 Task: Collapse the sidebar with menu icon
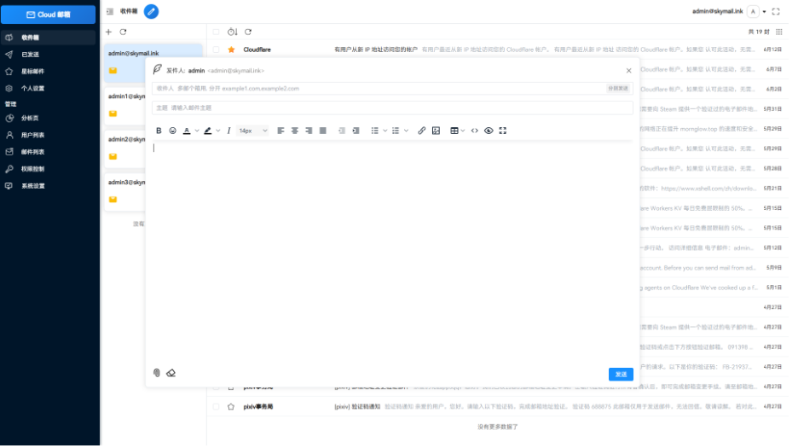pyautogui.click(x=111, y=11)
